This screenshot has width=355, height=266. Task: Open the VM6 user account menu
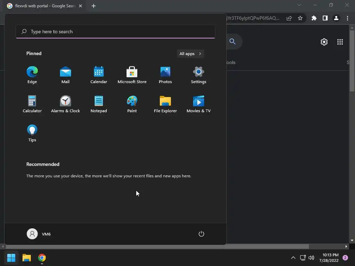(x=39, y=234)
